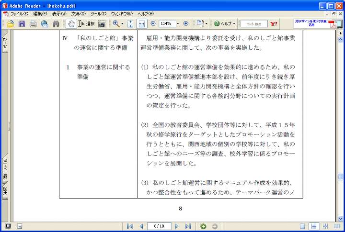Select the Hand tool
The height and width of the screenshot is (232, 345).
point(71,23)
